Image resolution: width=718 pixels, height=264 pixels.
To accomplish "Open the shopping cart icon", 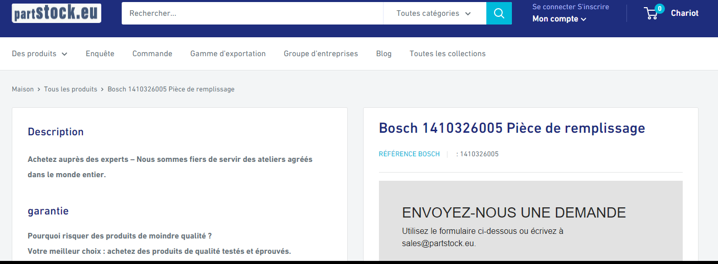I will [652, 13].
